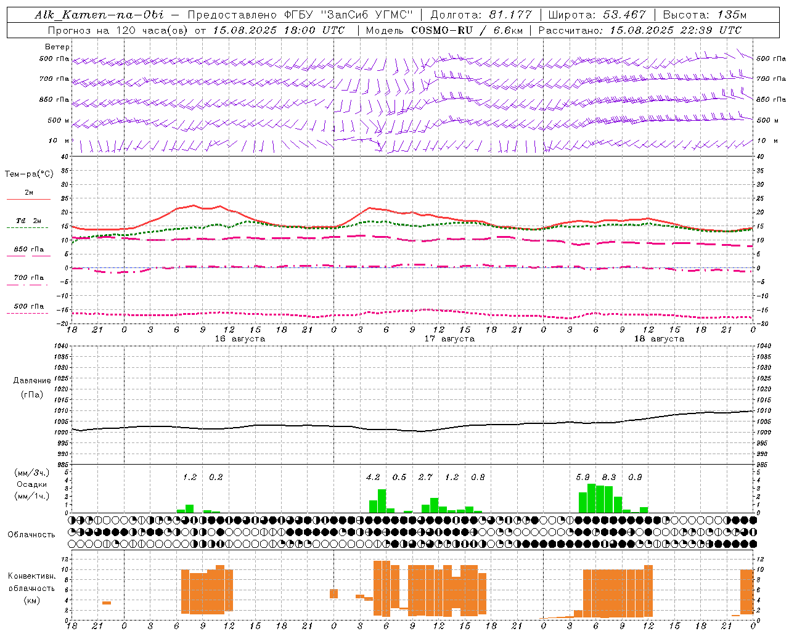Select the text ФГБУ "ЗапСиб УГМС"
Viewport: 789px width, 631px height.
click(348, 15)
